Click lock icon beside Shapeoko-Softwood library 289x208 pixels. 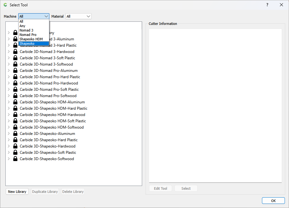point(15,159)
